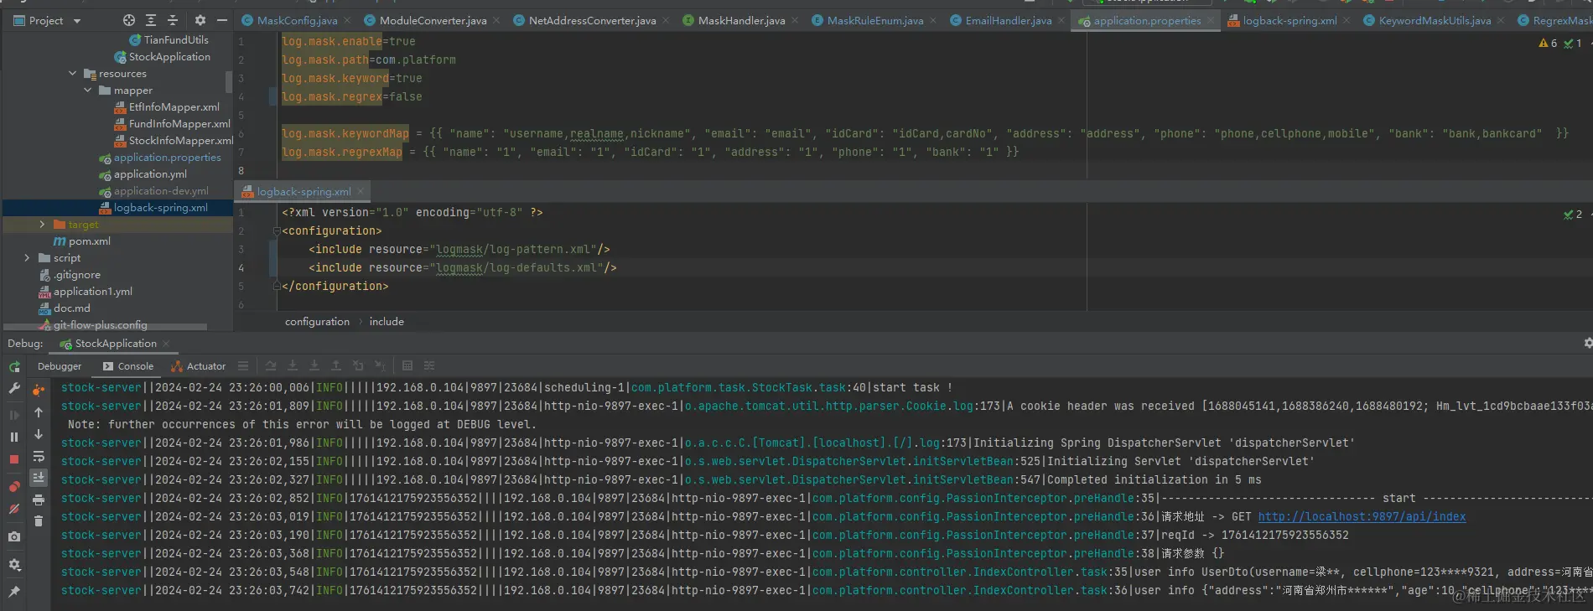Click Force Step Into debug icon
This screenshot has width=1593, height=611.
point(314,365)
